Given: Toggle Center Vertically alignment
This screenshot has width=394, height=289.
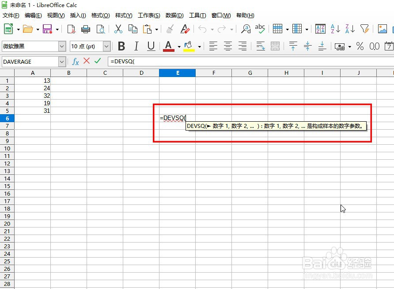Looking at the screenshot, I should [x=307, y=46].
